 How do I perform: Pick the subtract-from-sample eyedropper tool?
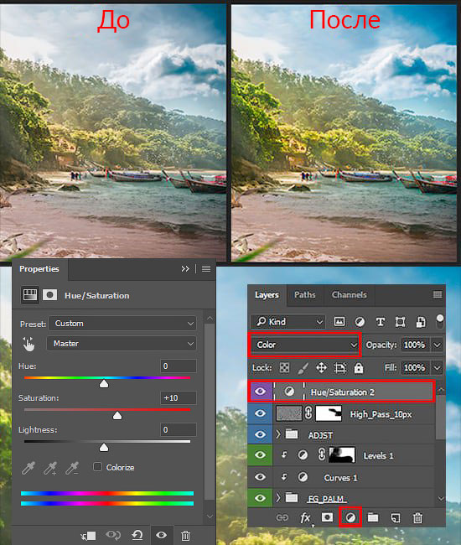(x=72, y=468)
